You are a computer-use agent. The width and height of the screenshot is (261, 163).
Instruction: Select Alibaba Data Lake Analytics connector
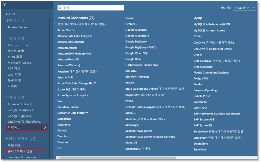click(x=75, y=36)
